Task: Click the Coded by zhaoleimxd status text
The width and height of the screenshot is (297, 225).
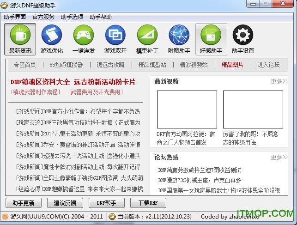Action: click(x=230, y=217)
